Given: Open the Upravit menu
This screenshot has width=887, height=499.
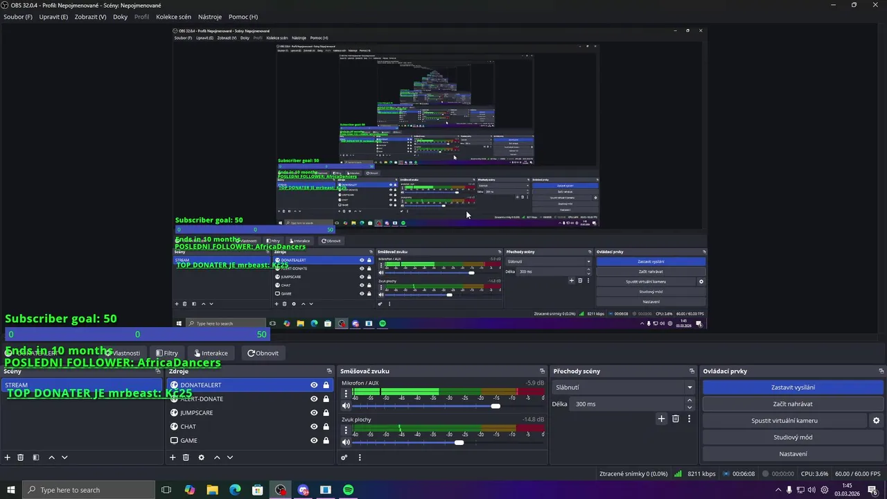Looking at the screenshot, I should coord(53,17).
